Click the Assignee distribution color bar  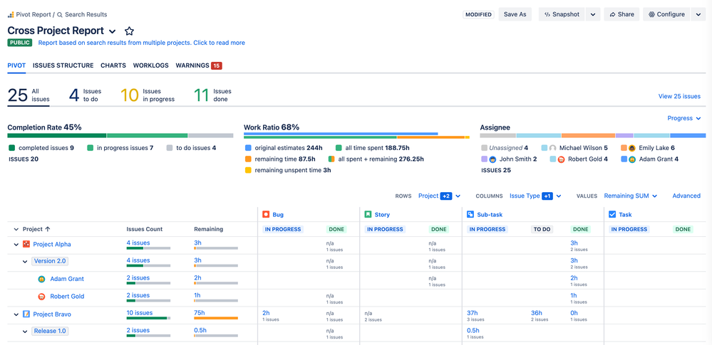pos(593,136)
